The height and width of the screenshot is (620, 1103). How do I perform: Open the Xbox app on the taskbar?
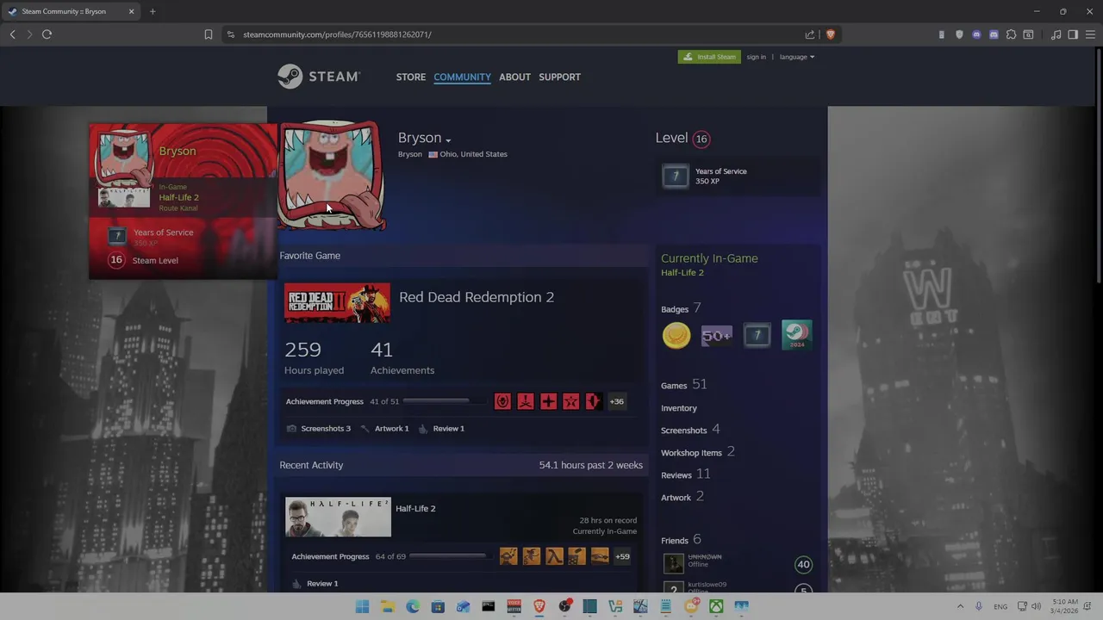click(x=716, y=606)
